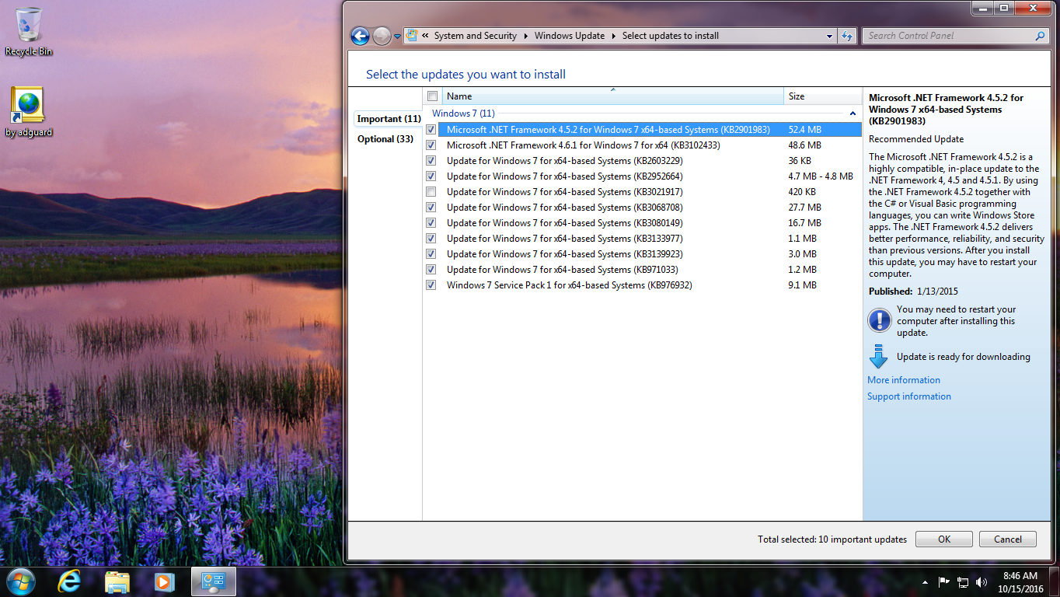Click the 'System and Security' breadcrumb
1060x597 pixels.
point(476,36)
